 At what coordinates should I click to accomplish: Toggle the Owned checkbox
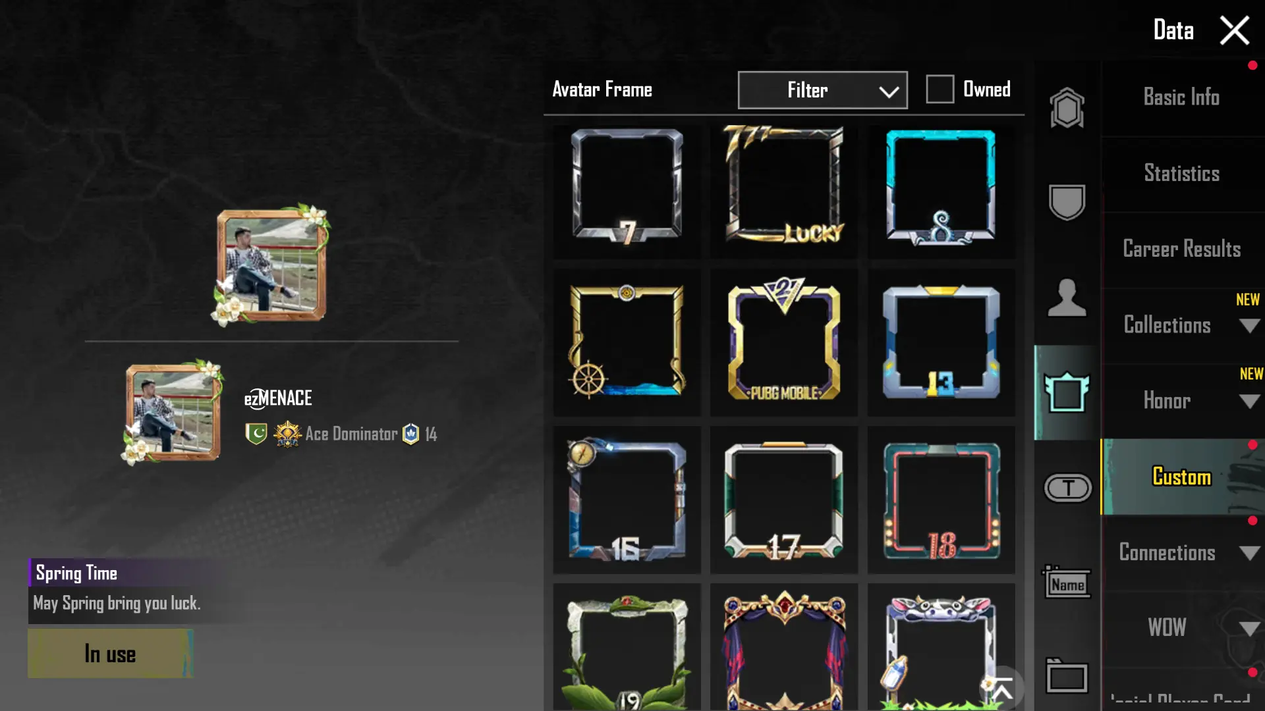940,89
